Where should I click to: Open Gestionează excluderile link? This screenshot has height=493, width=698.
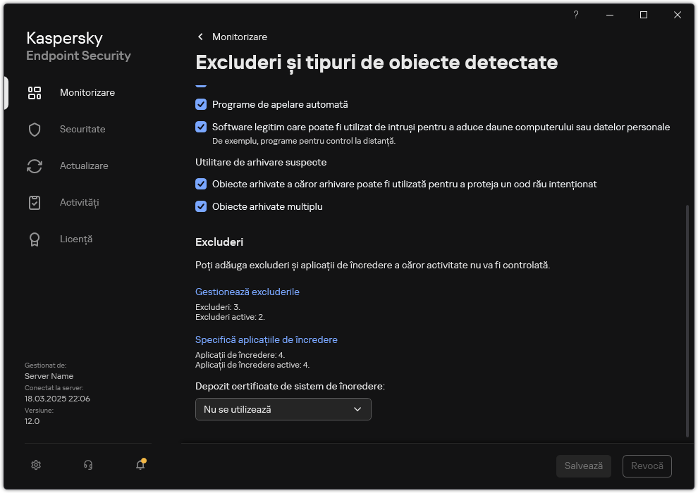pos(247,292)
